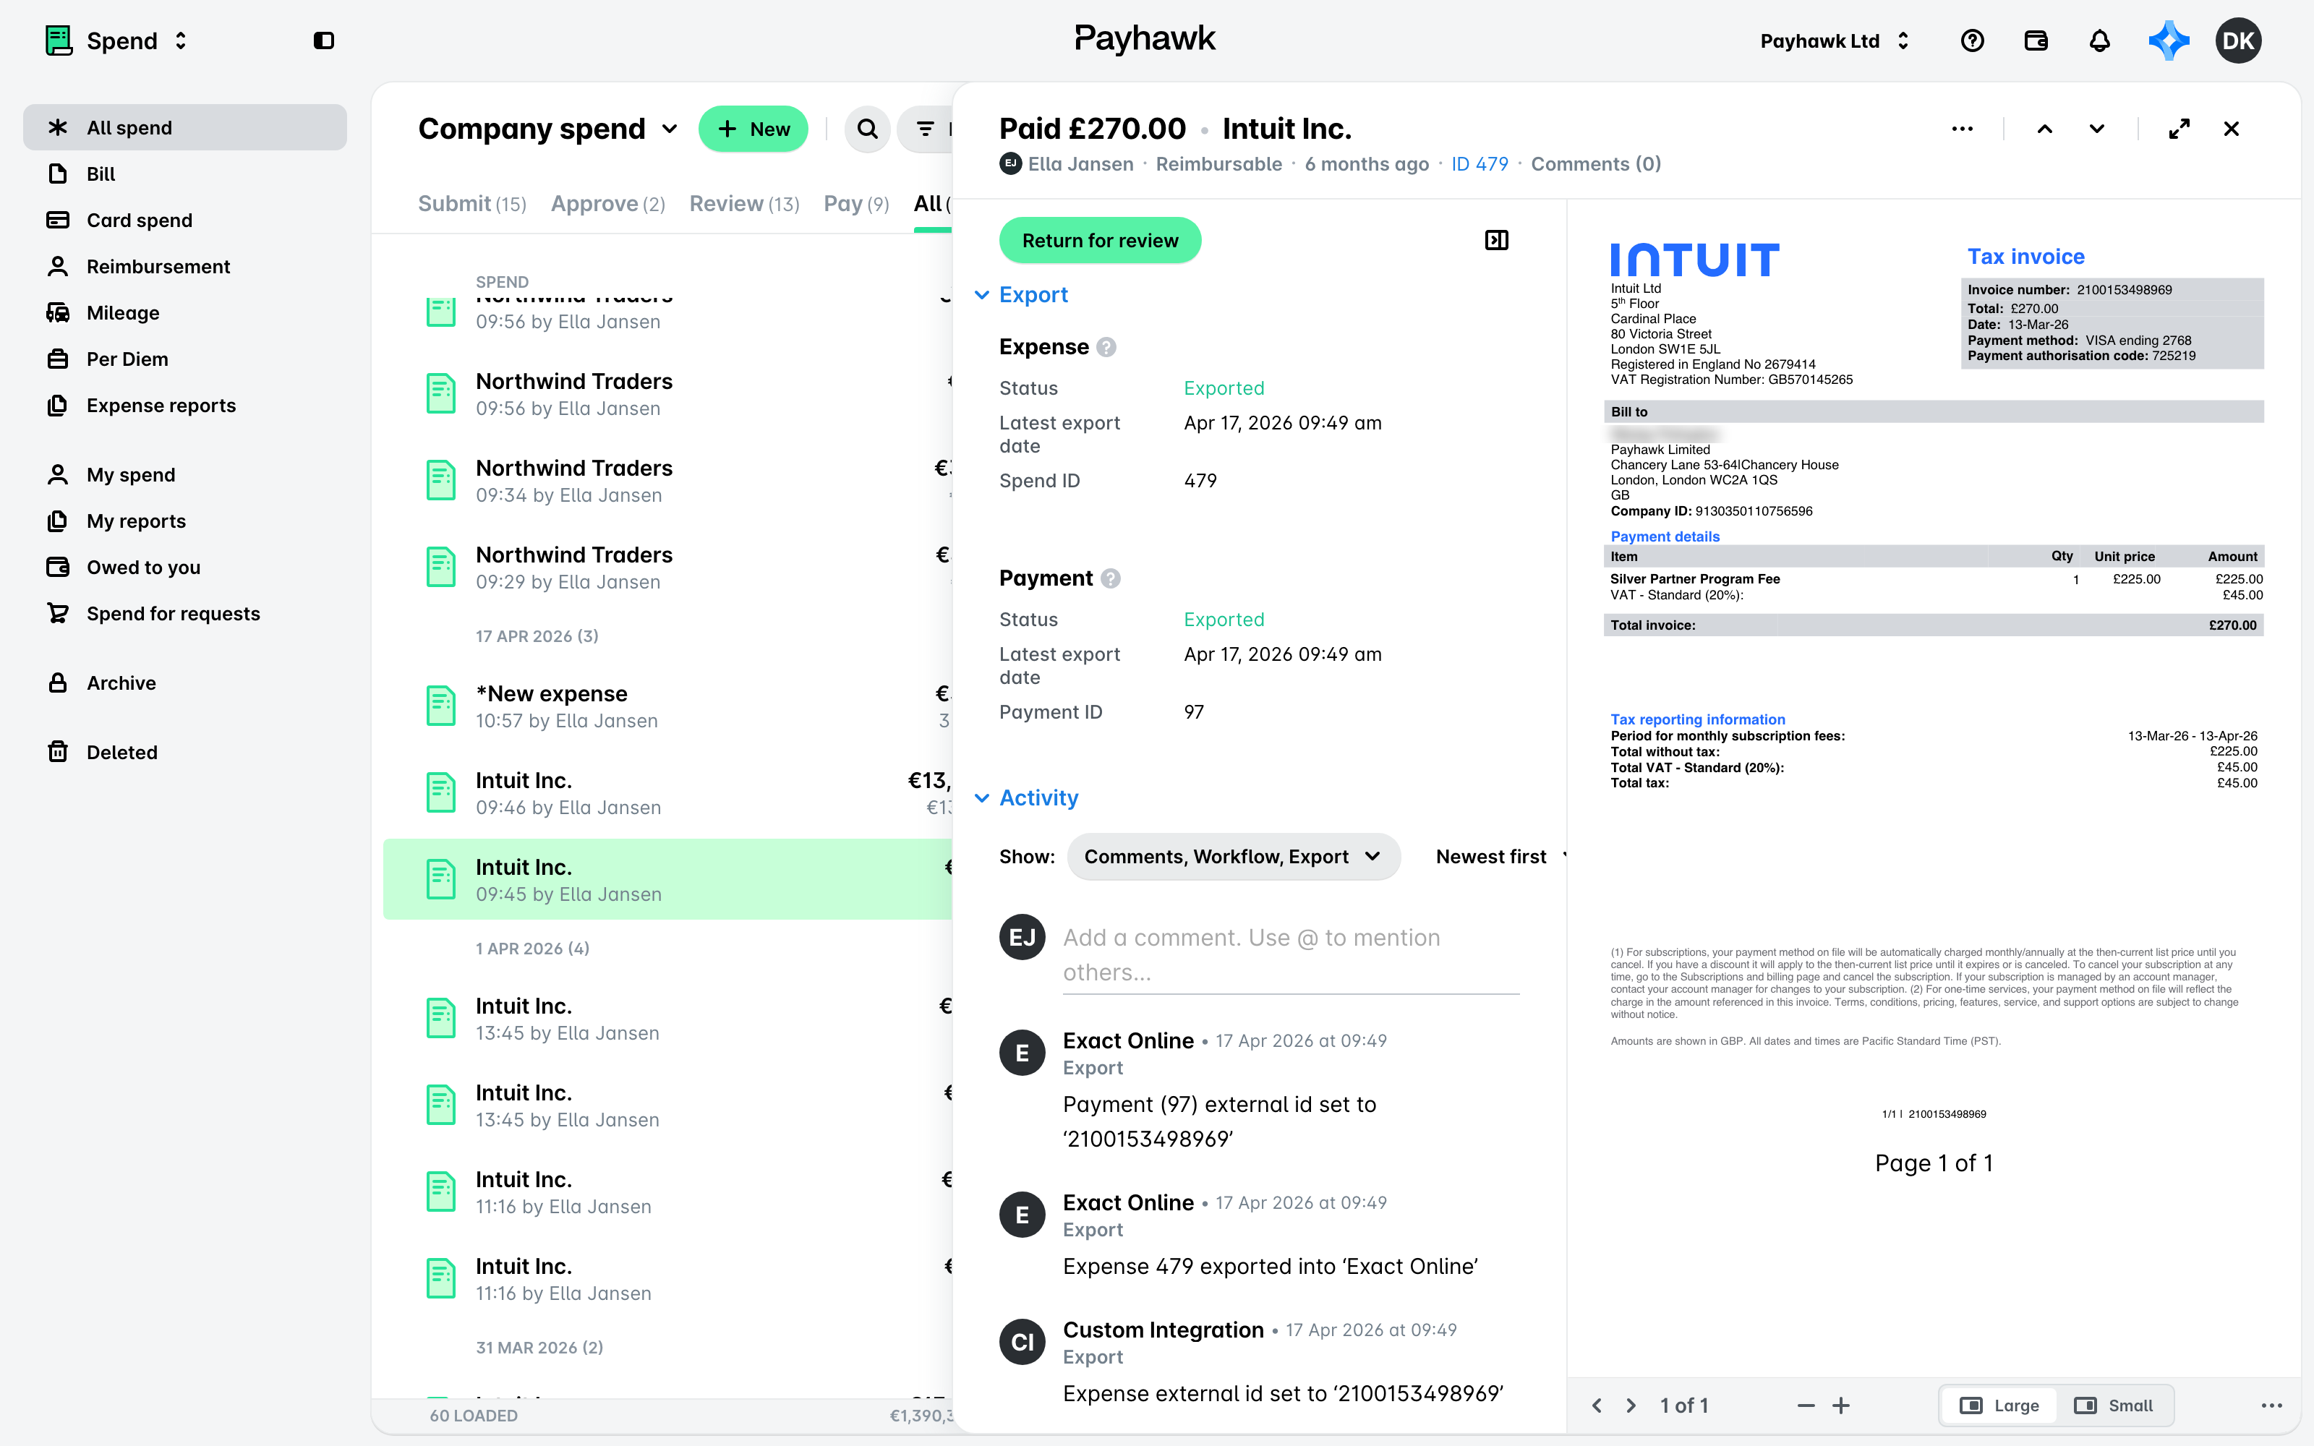Select the *New expense row at 10:57
Viewport: 2314px width, 1446px height.
[x=667, y=706]
